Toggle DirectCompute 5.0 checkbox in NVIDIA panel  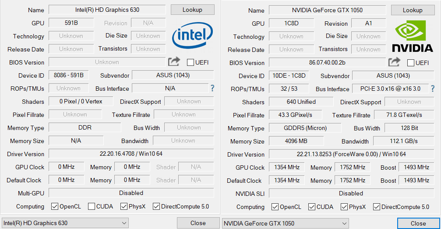[x=377, y=207]
